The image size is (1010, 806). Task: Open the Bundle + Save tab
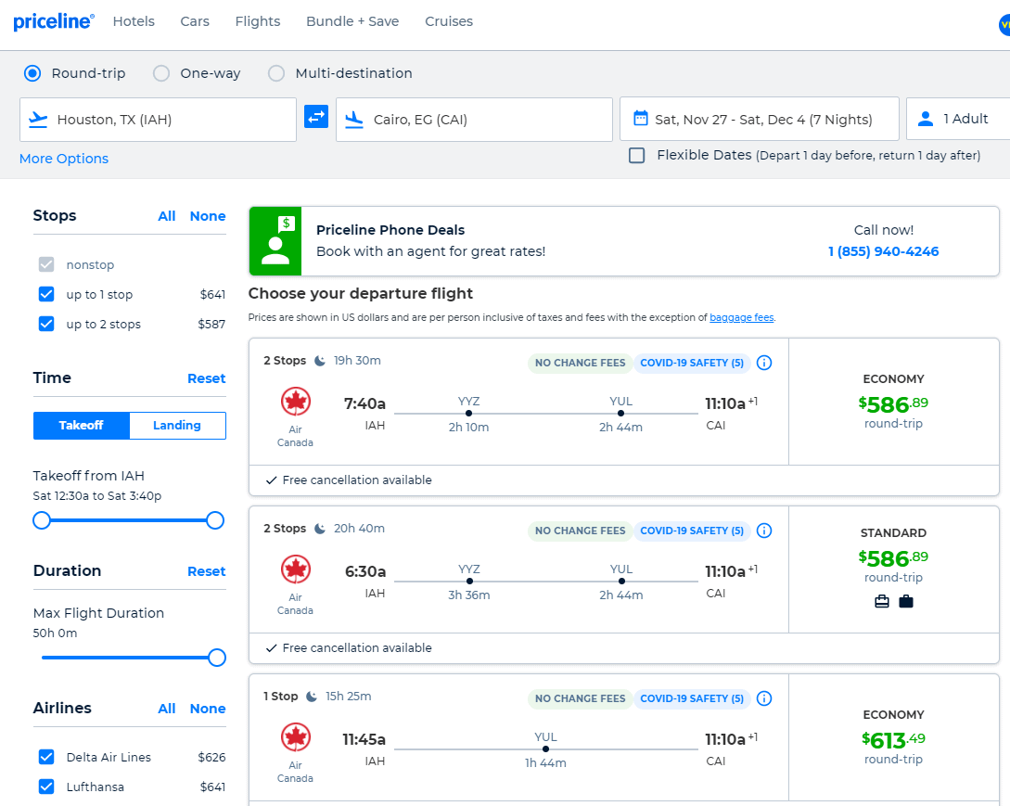click(x=352, y=21)
